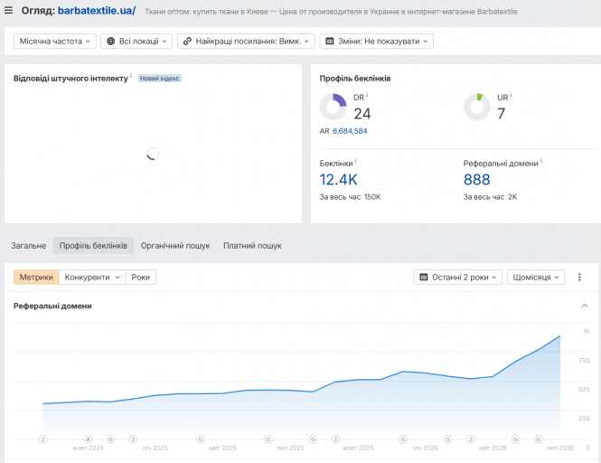Click the G marker left of квіт 2025
This screenshot has width=601, height=463.
point(201,439)
